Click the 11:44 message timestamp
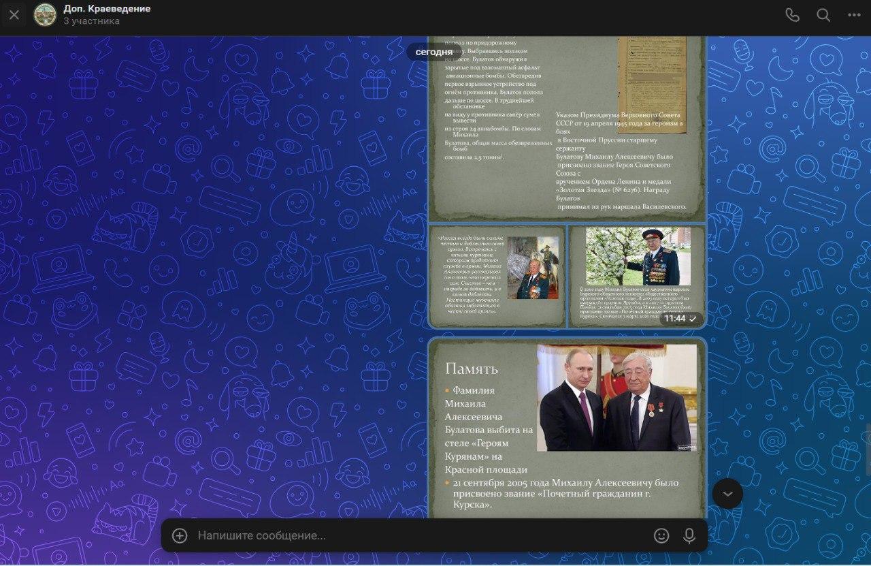This screenshot has height=566, width=871. click(675, 318)
